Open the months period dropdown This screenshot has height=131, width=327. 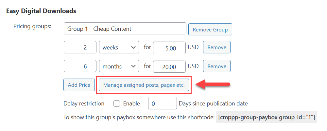119,66
